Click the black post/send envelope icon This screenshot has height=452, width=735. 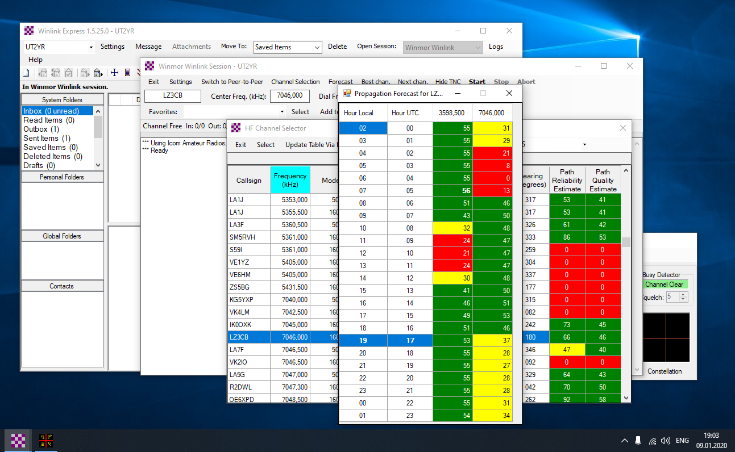pyautogui.click(x=98, y=73)
